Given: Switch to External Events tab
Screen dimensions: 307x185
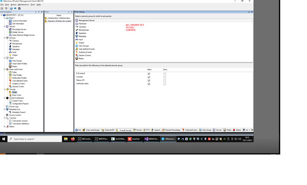Looking at the screenshot, I should click(190, 130).
